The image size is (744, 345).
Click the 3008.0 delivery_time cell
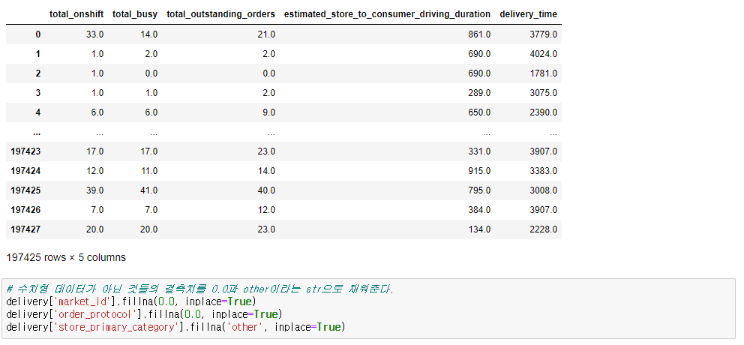click(543, 190)
